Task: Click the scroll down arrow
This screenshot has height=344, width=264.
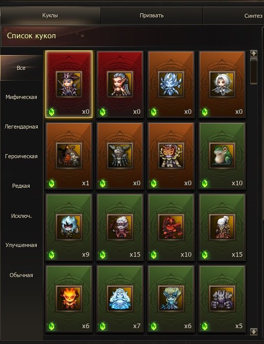Action: (x=254, y=331)
